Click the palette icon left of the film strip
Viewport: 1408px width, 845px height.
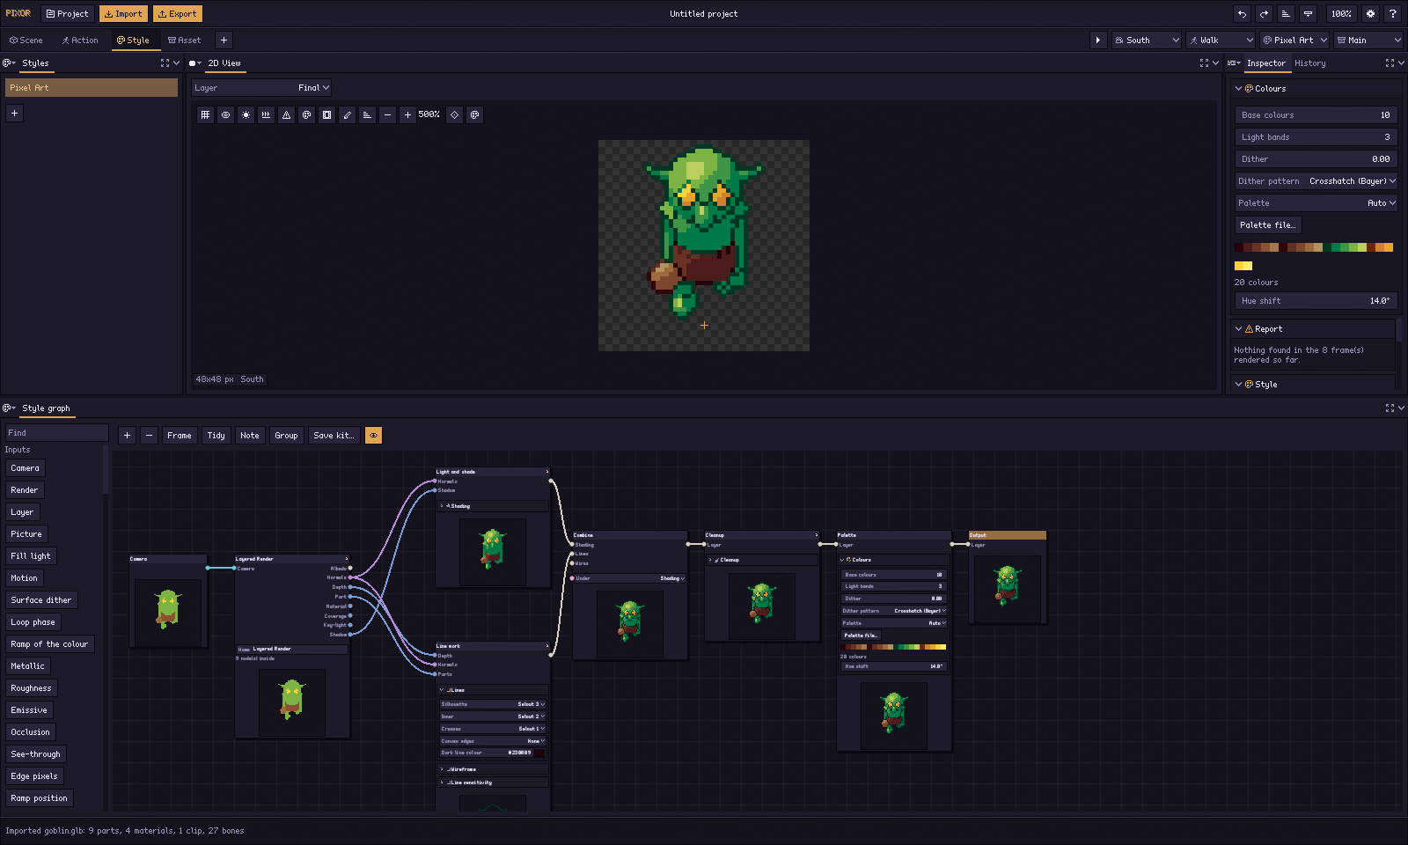coord(306,114)
